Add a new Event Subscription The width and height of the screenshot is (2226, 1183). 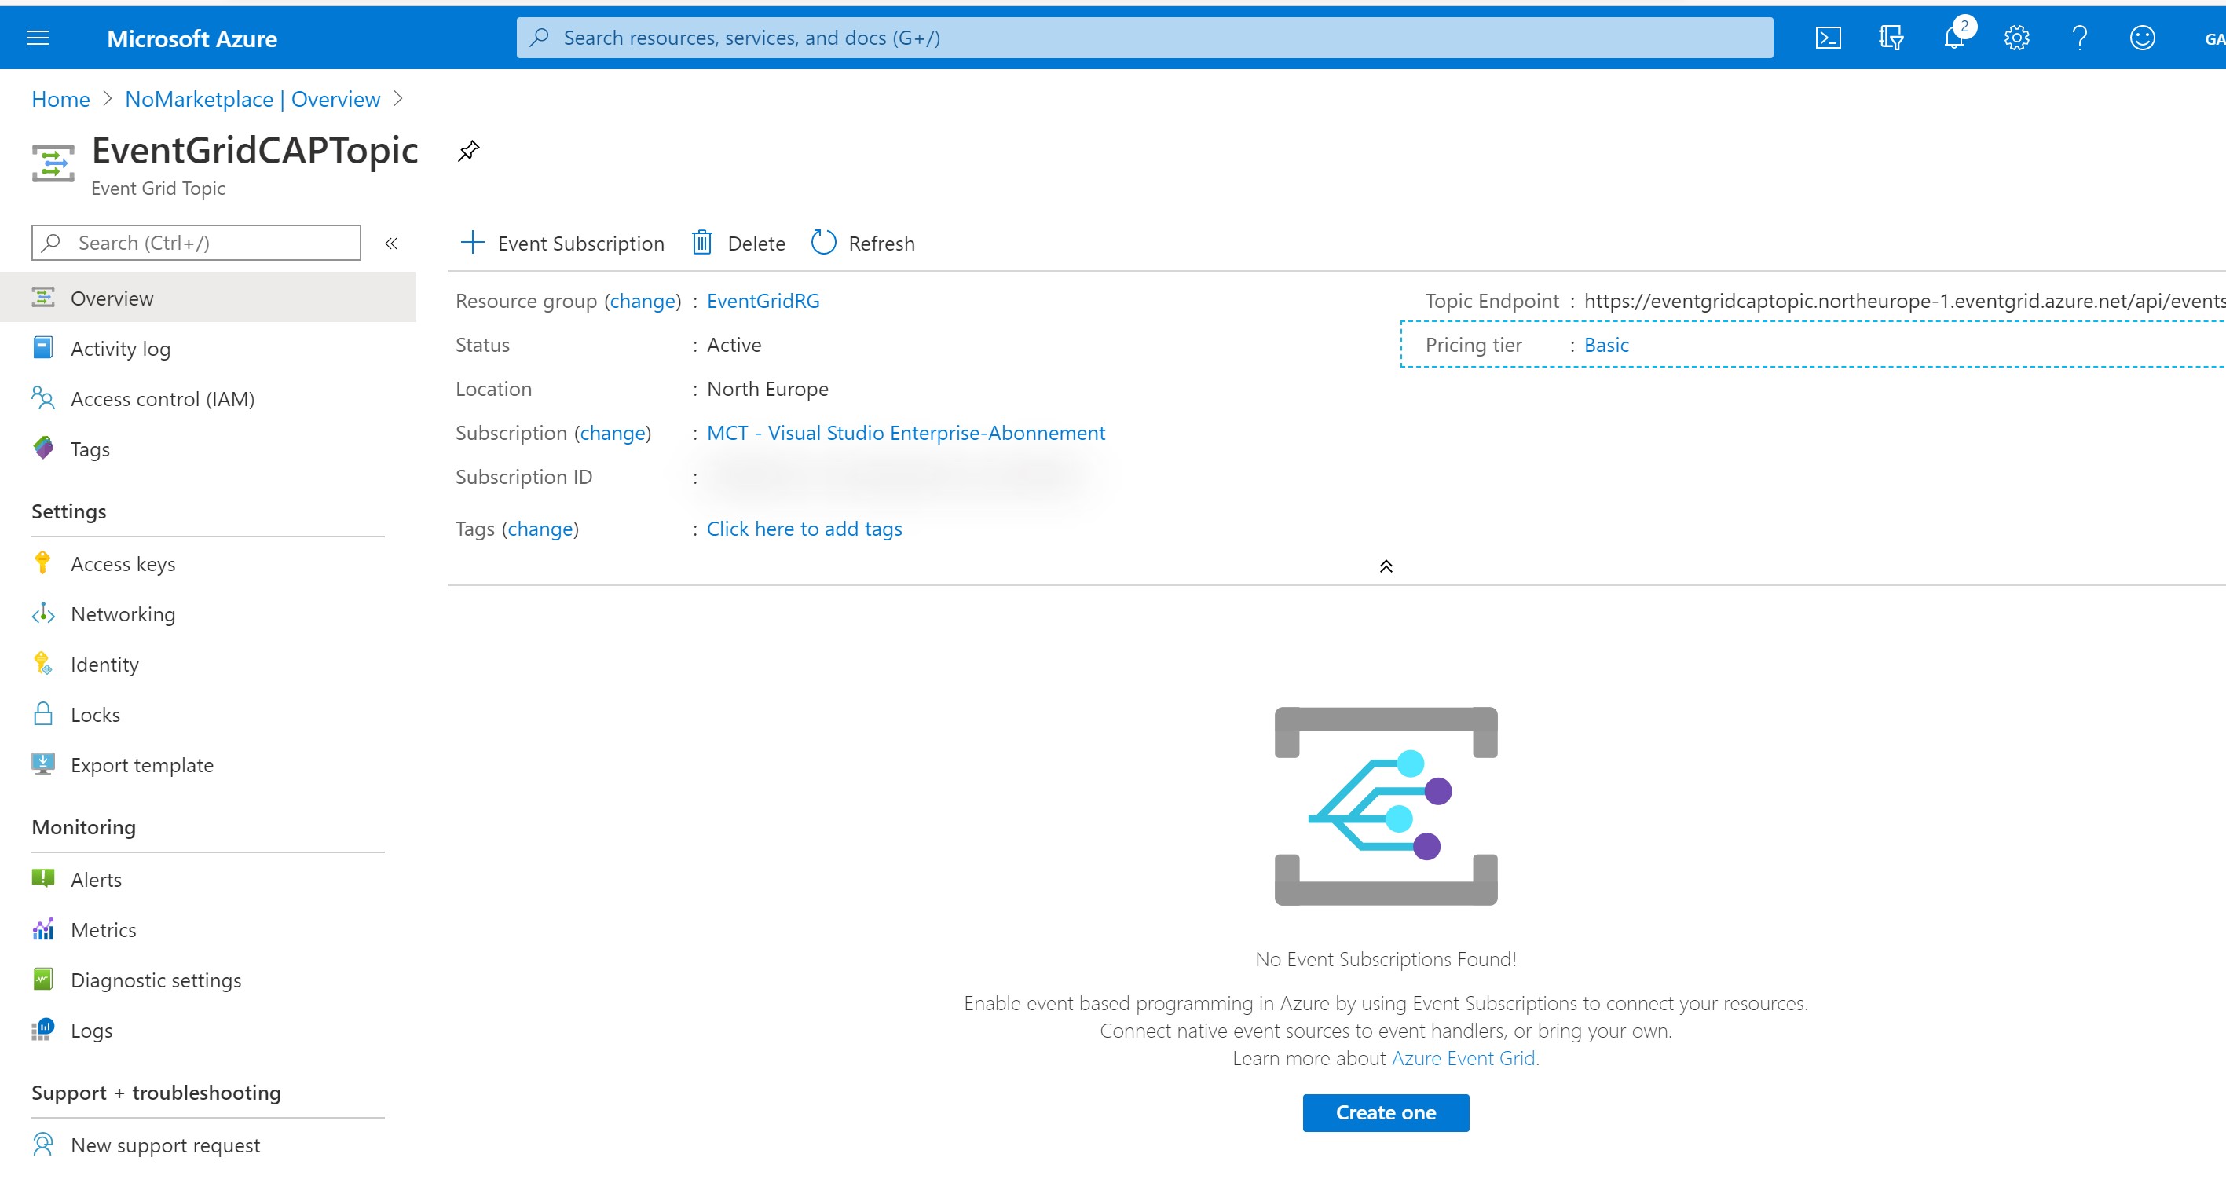[562, 243]
